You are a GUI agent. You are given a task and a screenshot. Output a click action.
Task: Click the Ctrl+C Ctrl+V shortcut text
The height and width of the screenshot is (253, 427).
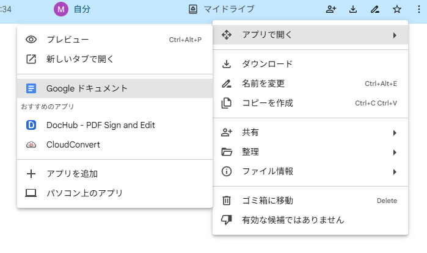point(376,103)
